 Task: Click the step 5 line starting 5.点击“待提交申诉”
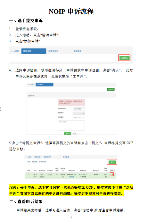point(71,143)
